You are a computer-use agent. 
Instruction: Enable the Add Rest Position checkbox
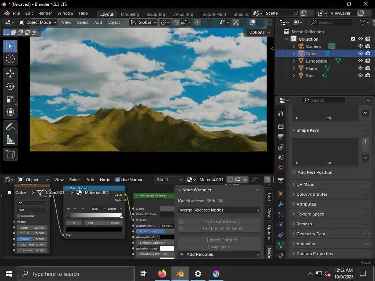click(294, 172)
